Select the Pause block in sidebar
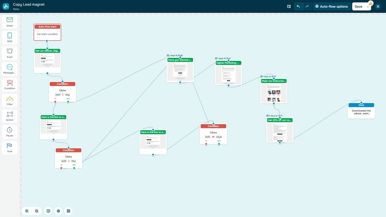This screenshot has width=386, height=217. 9,132
